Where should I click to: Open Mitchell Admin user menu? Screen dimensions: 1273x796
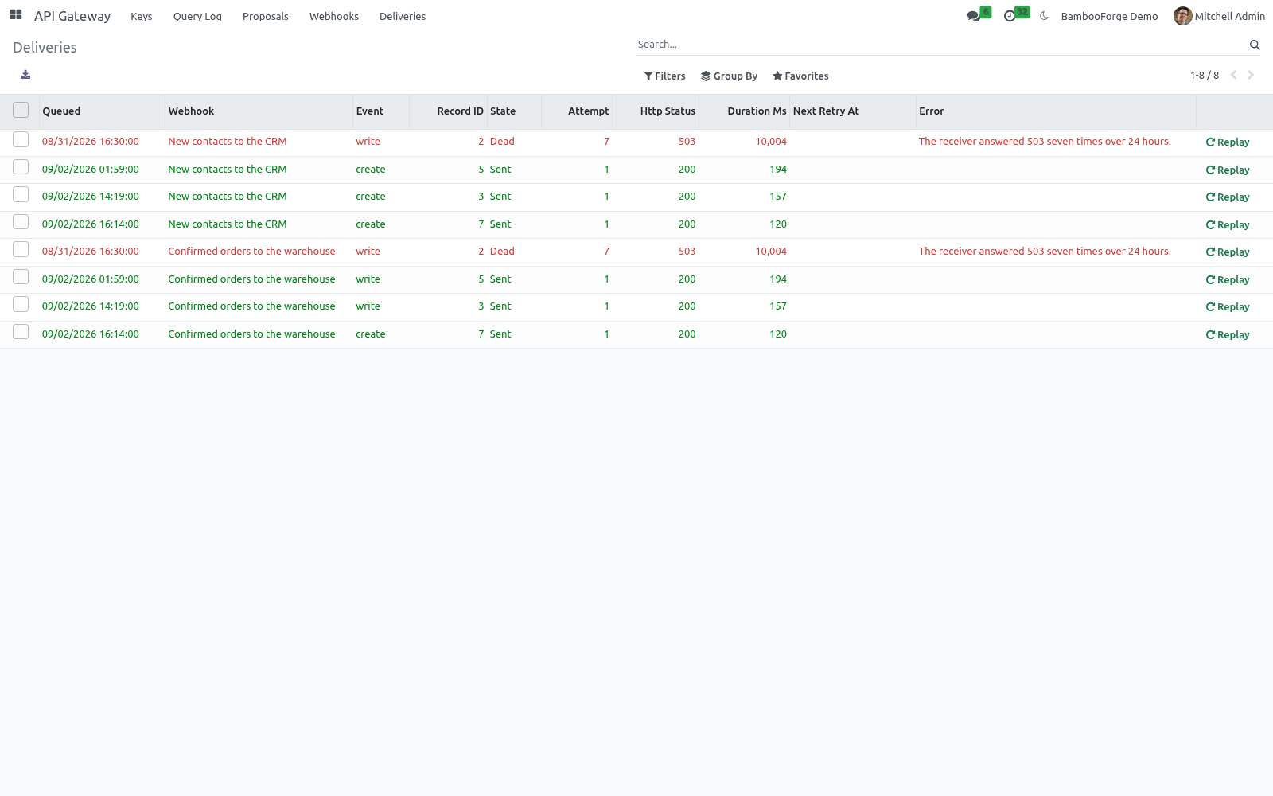[1219, 16]
